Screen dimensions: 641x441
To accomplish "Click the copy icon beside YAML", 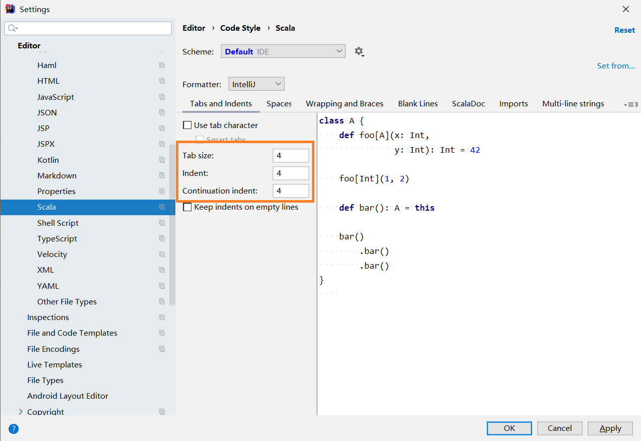I will click(x=162, y=286).
